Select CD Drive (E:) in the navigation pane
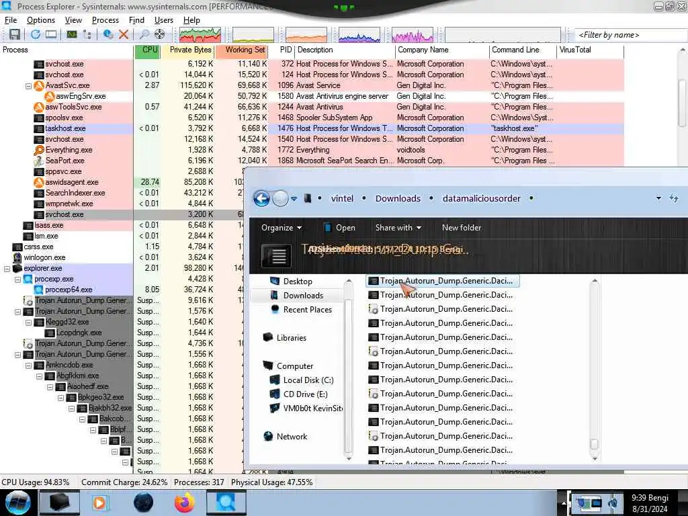Screen dimensions: 688x516 [299, 394]
